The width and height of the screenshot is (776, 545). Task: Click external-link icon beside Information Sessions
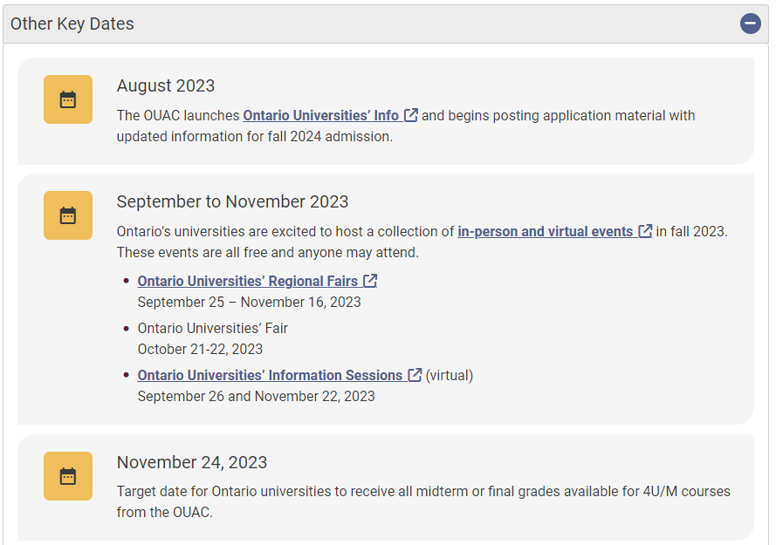coord(415,375)
